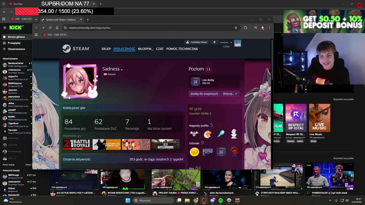Open the round orange profile award icon
365x205 pixels.
208,134
